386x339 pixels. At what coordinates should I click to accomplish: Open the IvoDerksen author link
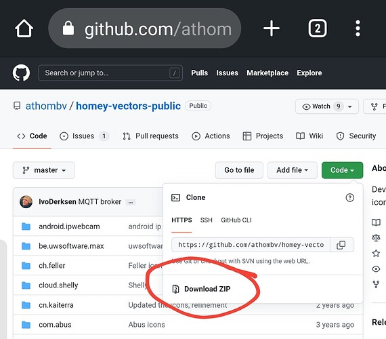(x=58, y=201)
